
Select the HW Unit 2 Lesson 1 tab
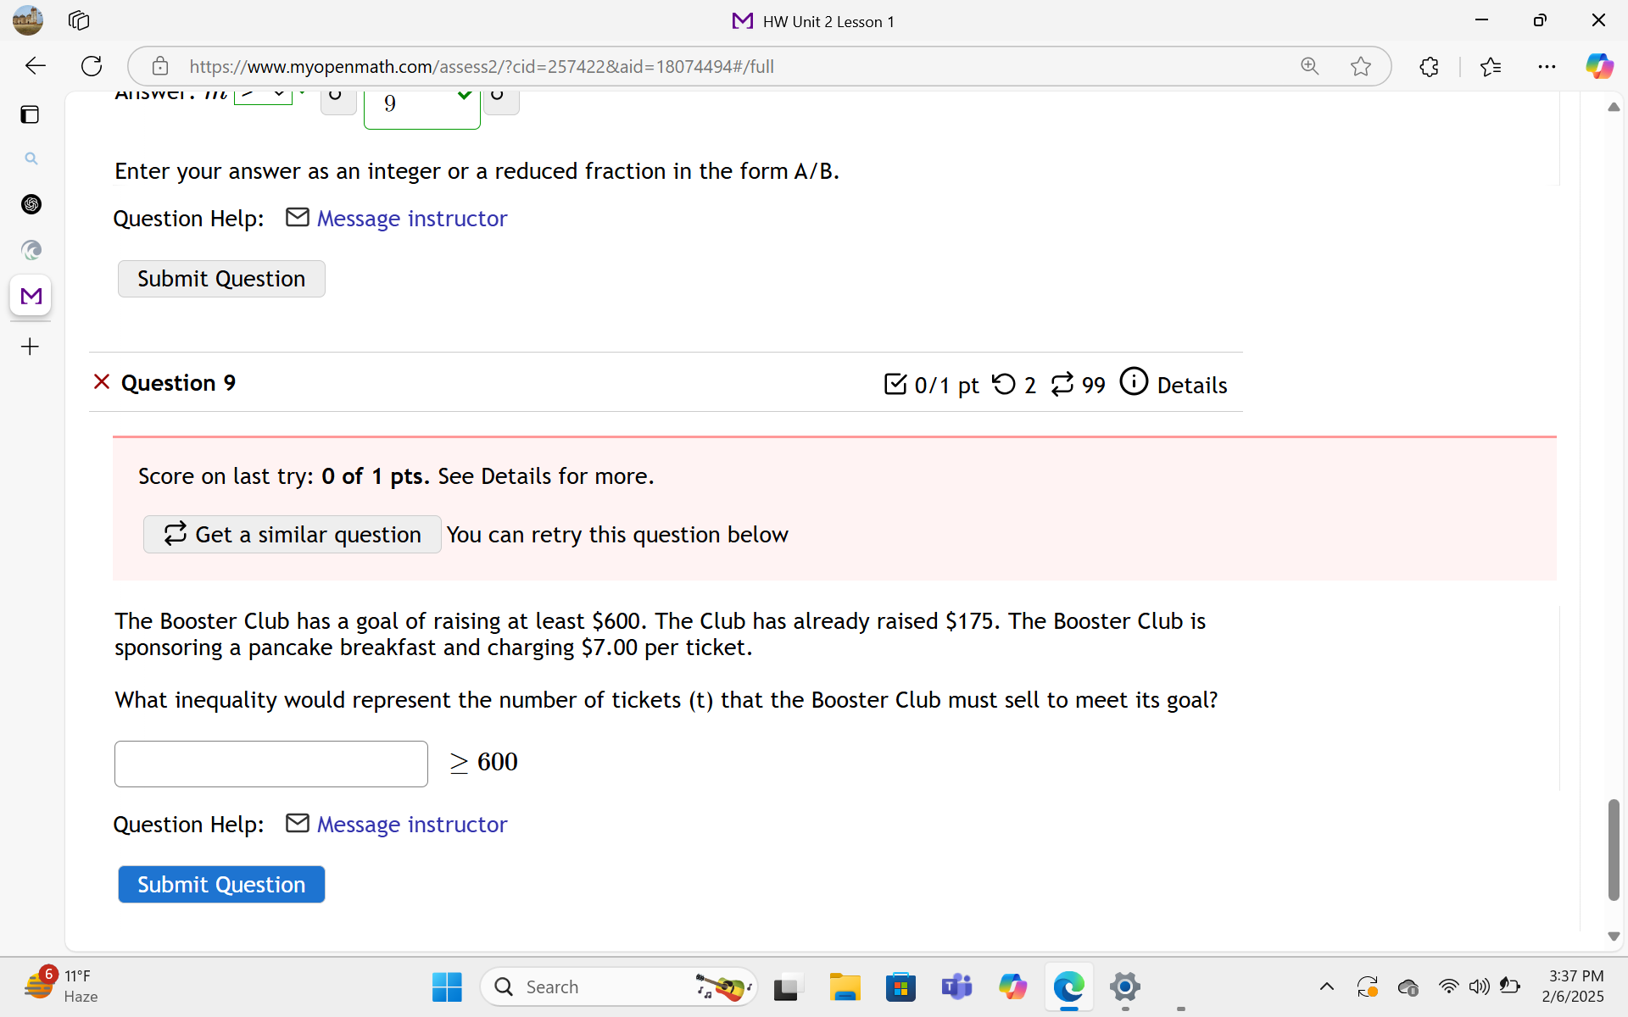pos(811,21)
